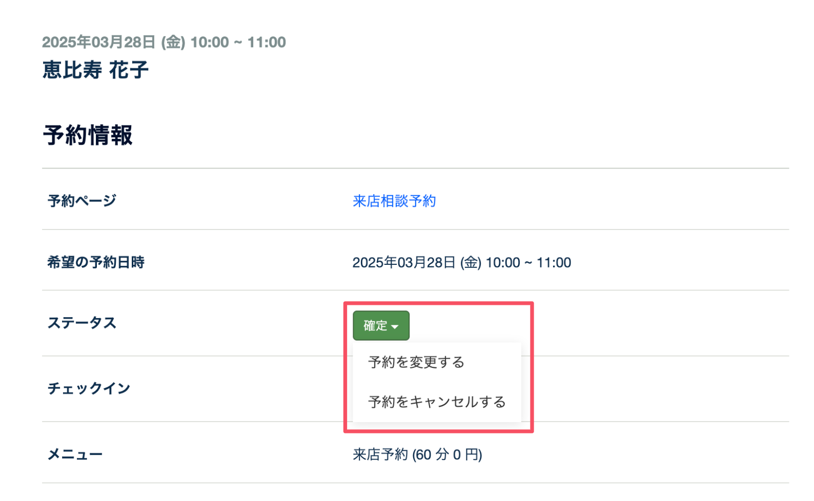The width and height of the screenshot is (814, 501).
Task: Click the ステータス row label
Action: (82, 323)
